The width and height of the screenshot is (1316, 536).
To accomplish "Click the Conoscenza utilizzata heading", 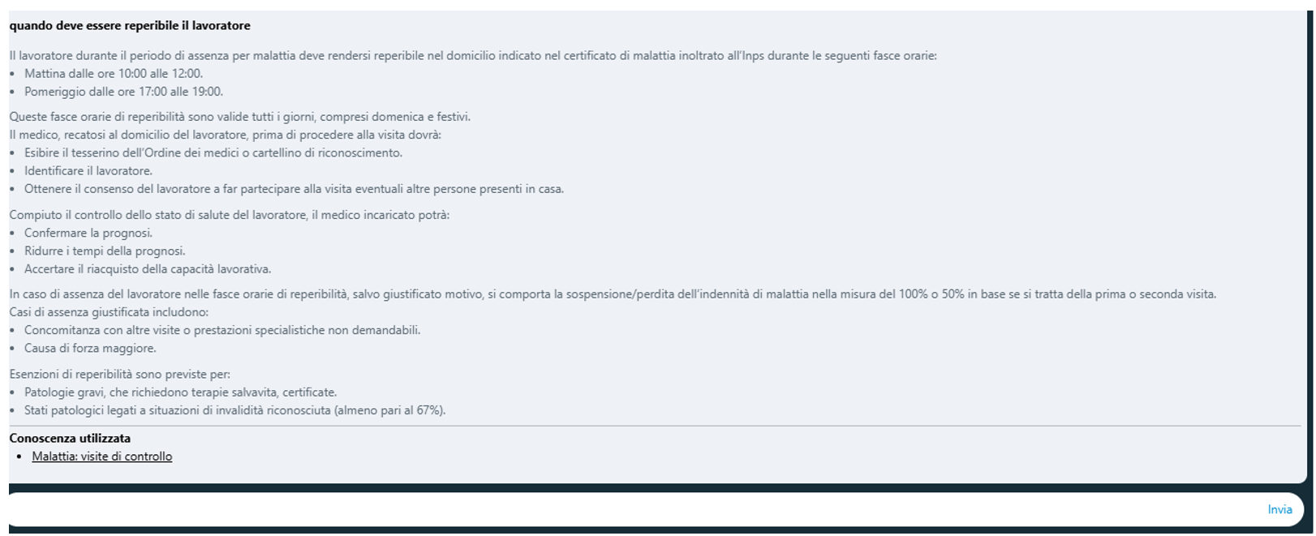I will (70, 439).
